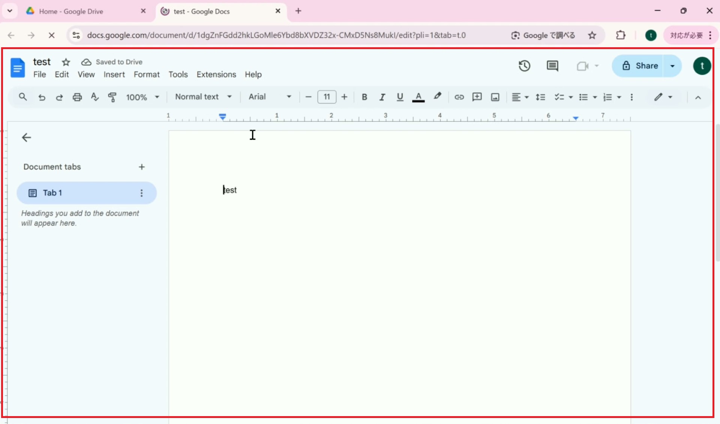720x424 pixels.
Task: Open the Normal text style dropdown
Action: click(x=203, y=97)
